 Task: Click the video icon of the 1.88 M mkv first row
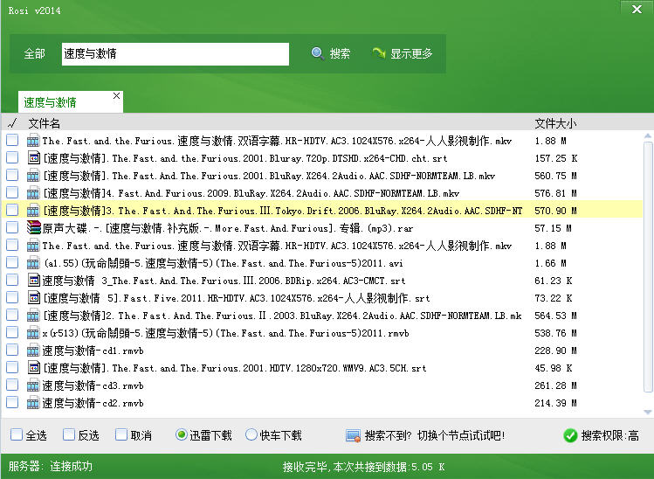(33, 141)
